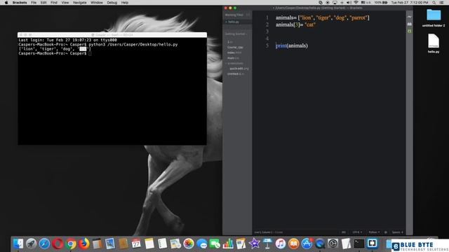449x252 pixels.
Task: Open Finder from the Dock
Action: pos(18,244)
